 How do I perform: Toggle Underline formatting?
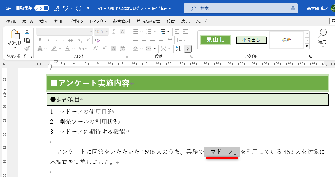[x=57, y=40]
